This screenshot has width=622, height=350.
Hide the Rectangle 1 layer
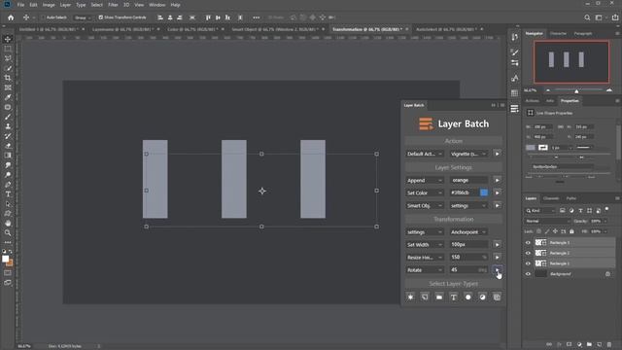528,263
